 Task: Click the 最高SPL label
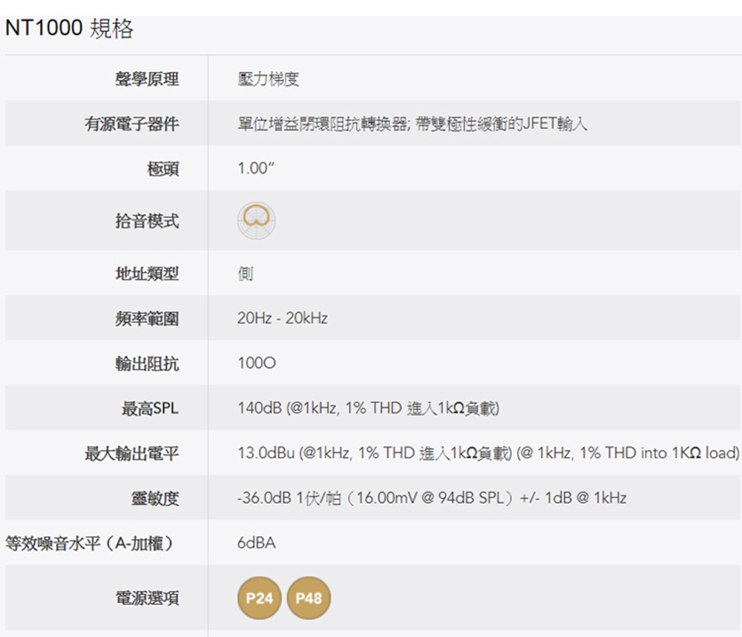coord(150,408)
